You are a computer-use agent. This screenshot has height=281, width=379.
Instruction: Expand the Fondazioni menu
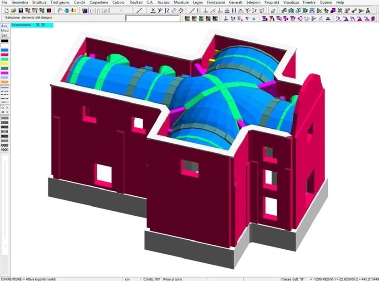pyautogui.click(x=216, y=3)
